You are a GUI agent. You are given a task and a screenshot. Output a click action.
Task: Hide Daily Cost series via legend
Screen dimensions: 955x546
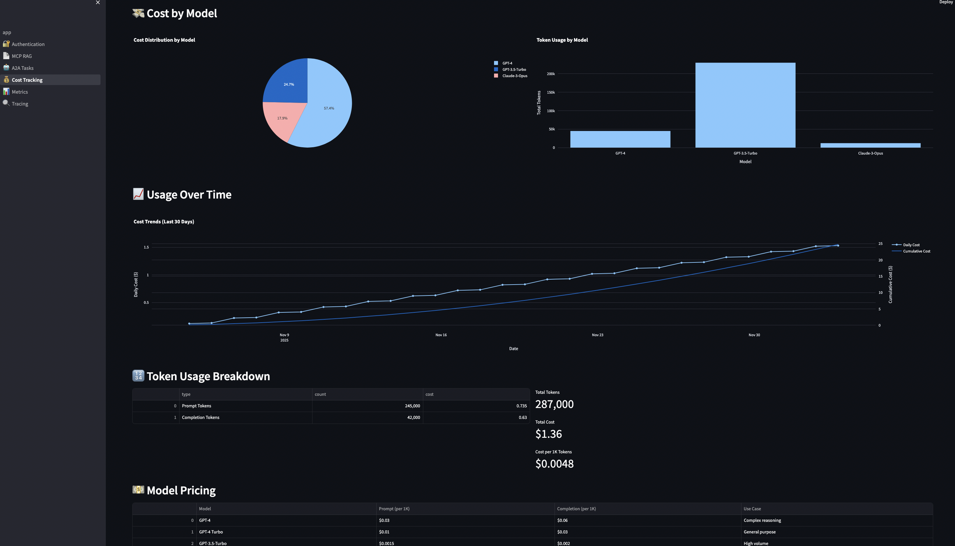click(x=911, y=245)
